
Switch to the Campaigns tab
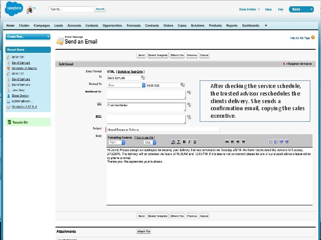coord(42,25)
